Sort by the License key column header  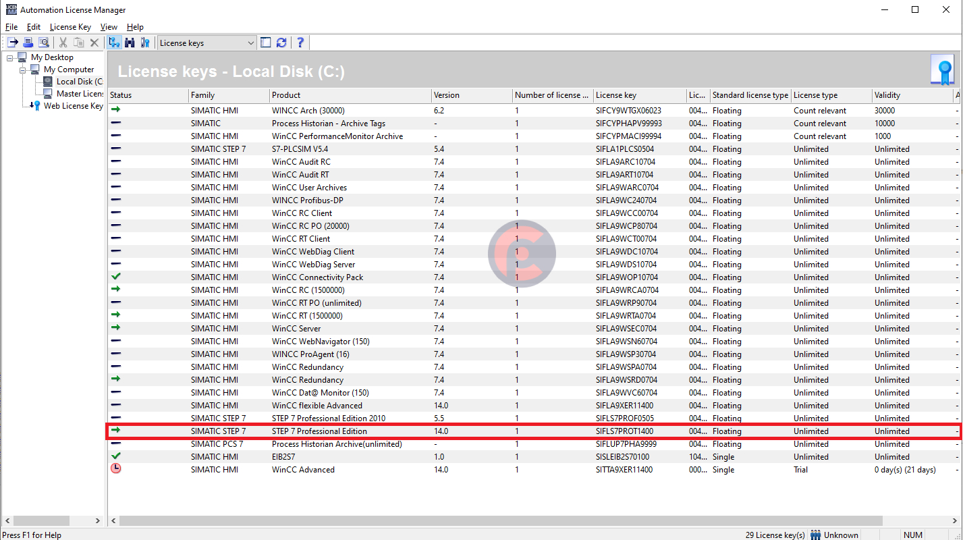[x=640, y=95]
